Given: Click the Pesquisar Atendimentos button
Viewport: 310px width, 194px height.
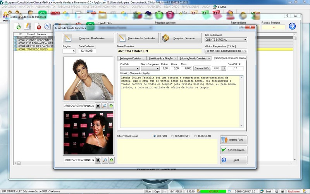Looking at the screenshot, I should [88, 38].
